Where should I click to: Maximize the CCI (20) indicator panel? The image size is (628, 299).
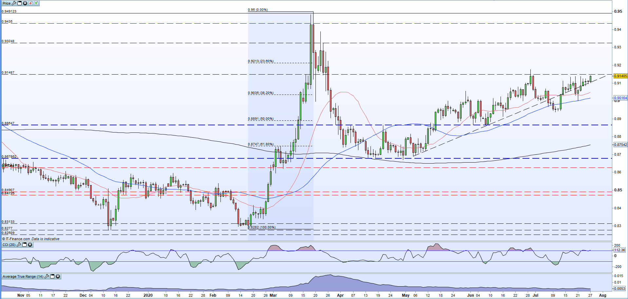[x=24, y=245]
